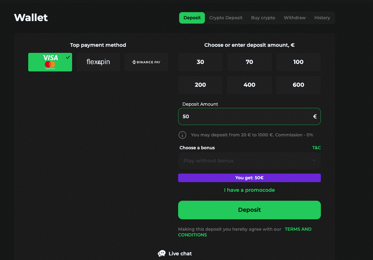Screen dimensions: 373x260
Task: Select the 400 euro preset amount
Action: tap(249, 85)
